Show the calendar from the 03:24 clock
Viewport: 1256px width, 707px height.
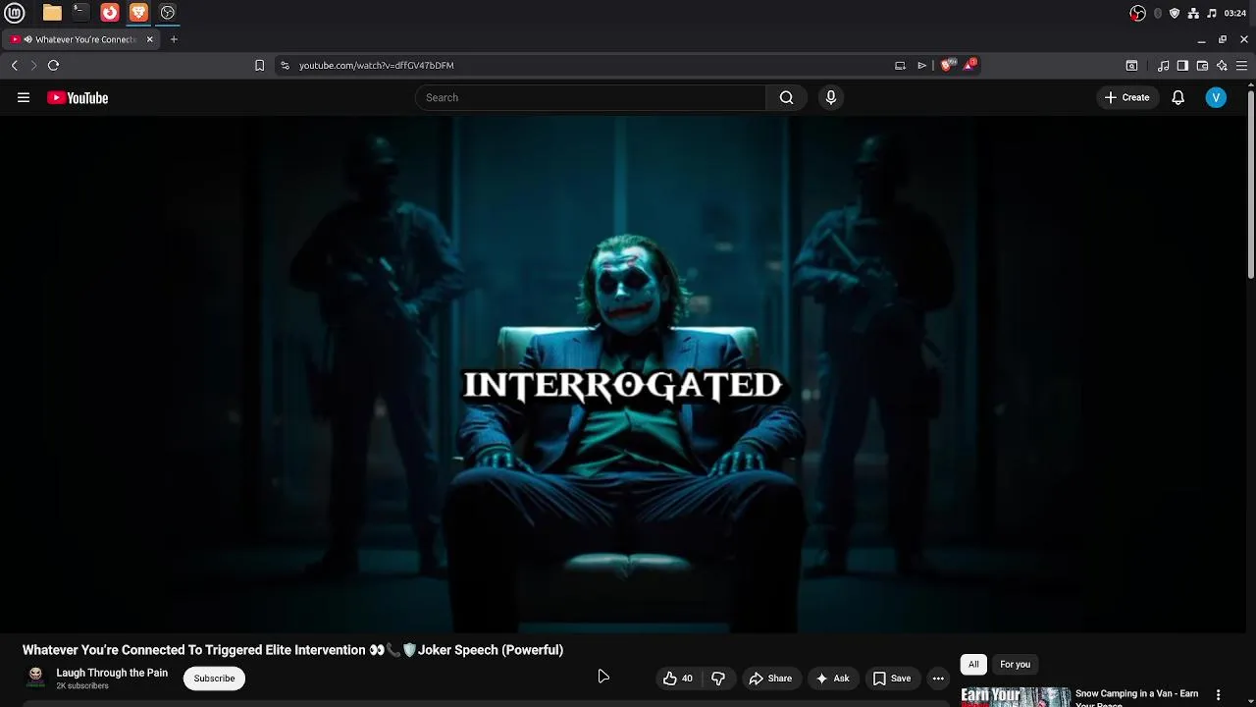[x=1235, y=13]
